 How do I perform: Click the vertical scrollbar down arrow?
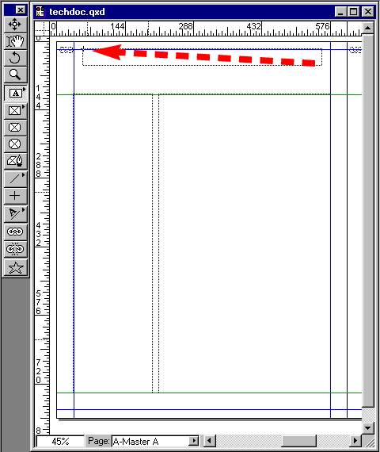(367, 427)
